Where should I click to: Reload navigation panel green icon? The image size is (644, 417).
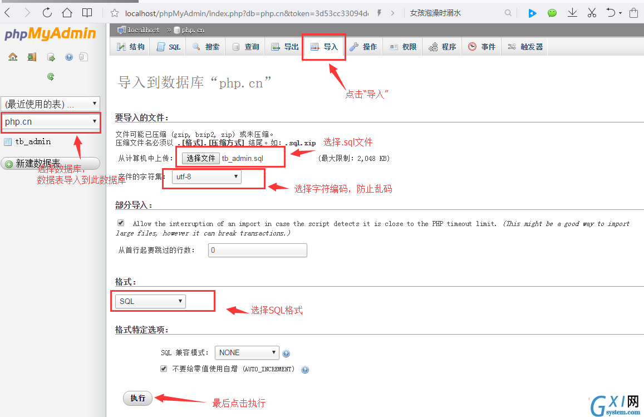point(51,76)
